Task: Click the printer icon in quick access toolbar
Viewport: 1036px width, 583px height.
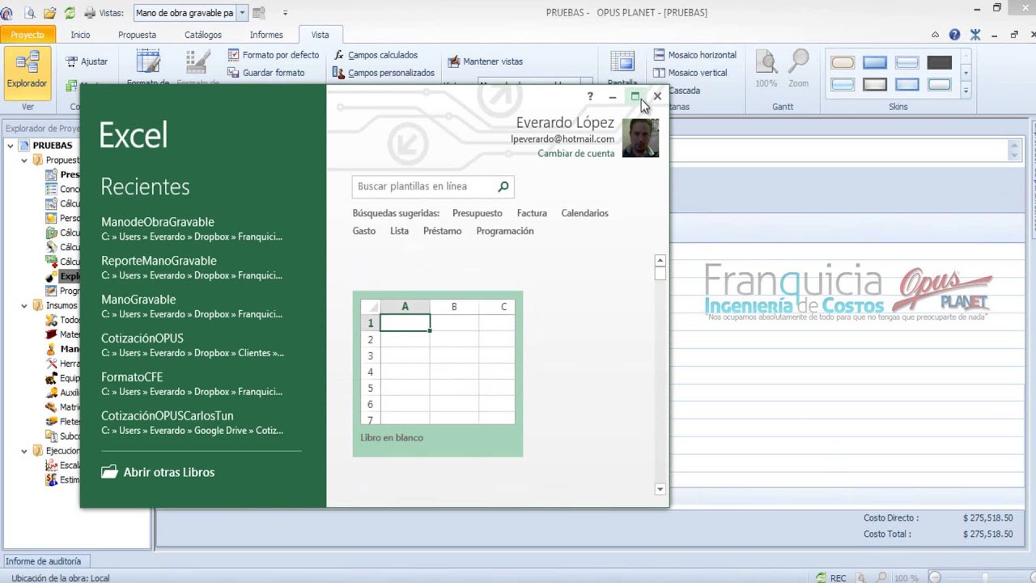Action: (90, 13)
